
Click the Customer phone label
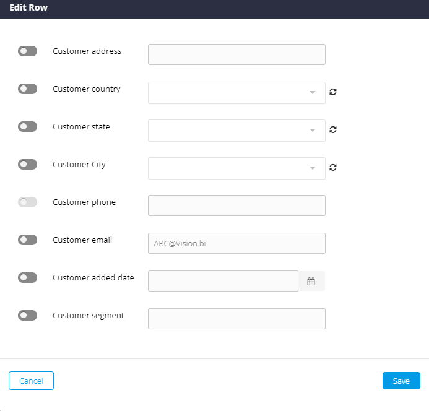tap(84, 202)
